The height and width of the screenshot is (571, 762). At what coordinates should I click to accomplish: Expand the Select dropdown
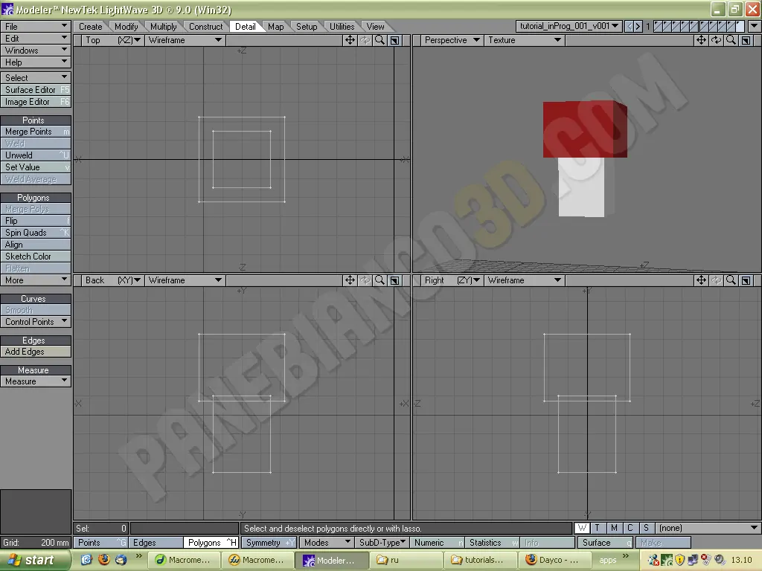click(36, 77)
